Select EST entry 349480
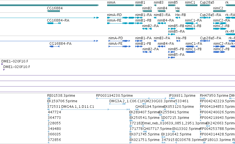 point(54,129)
